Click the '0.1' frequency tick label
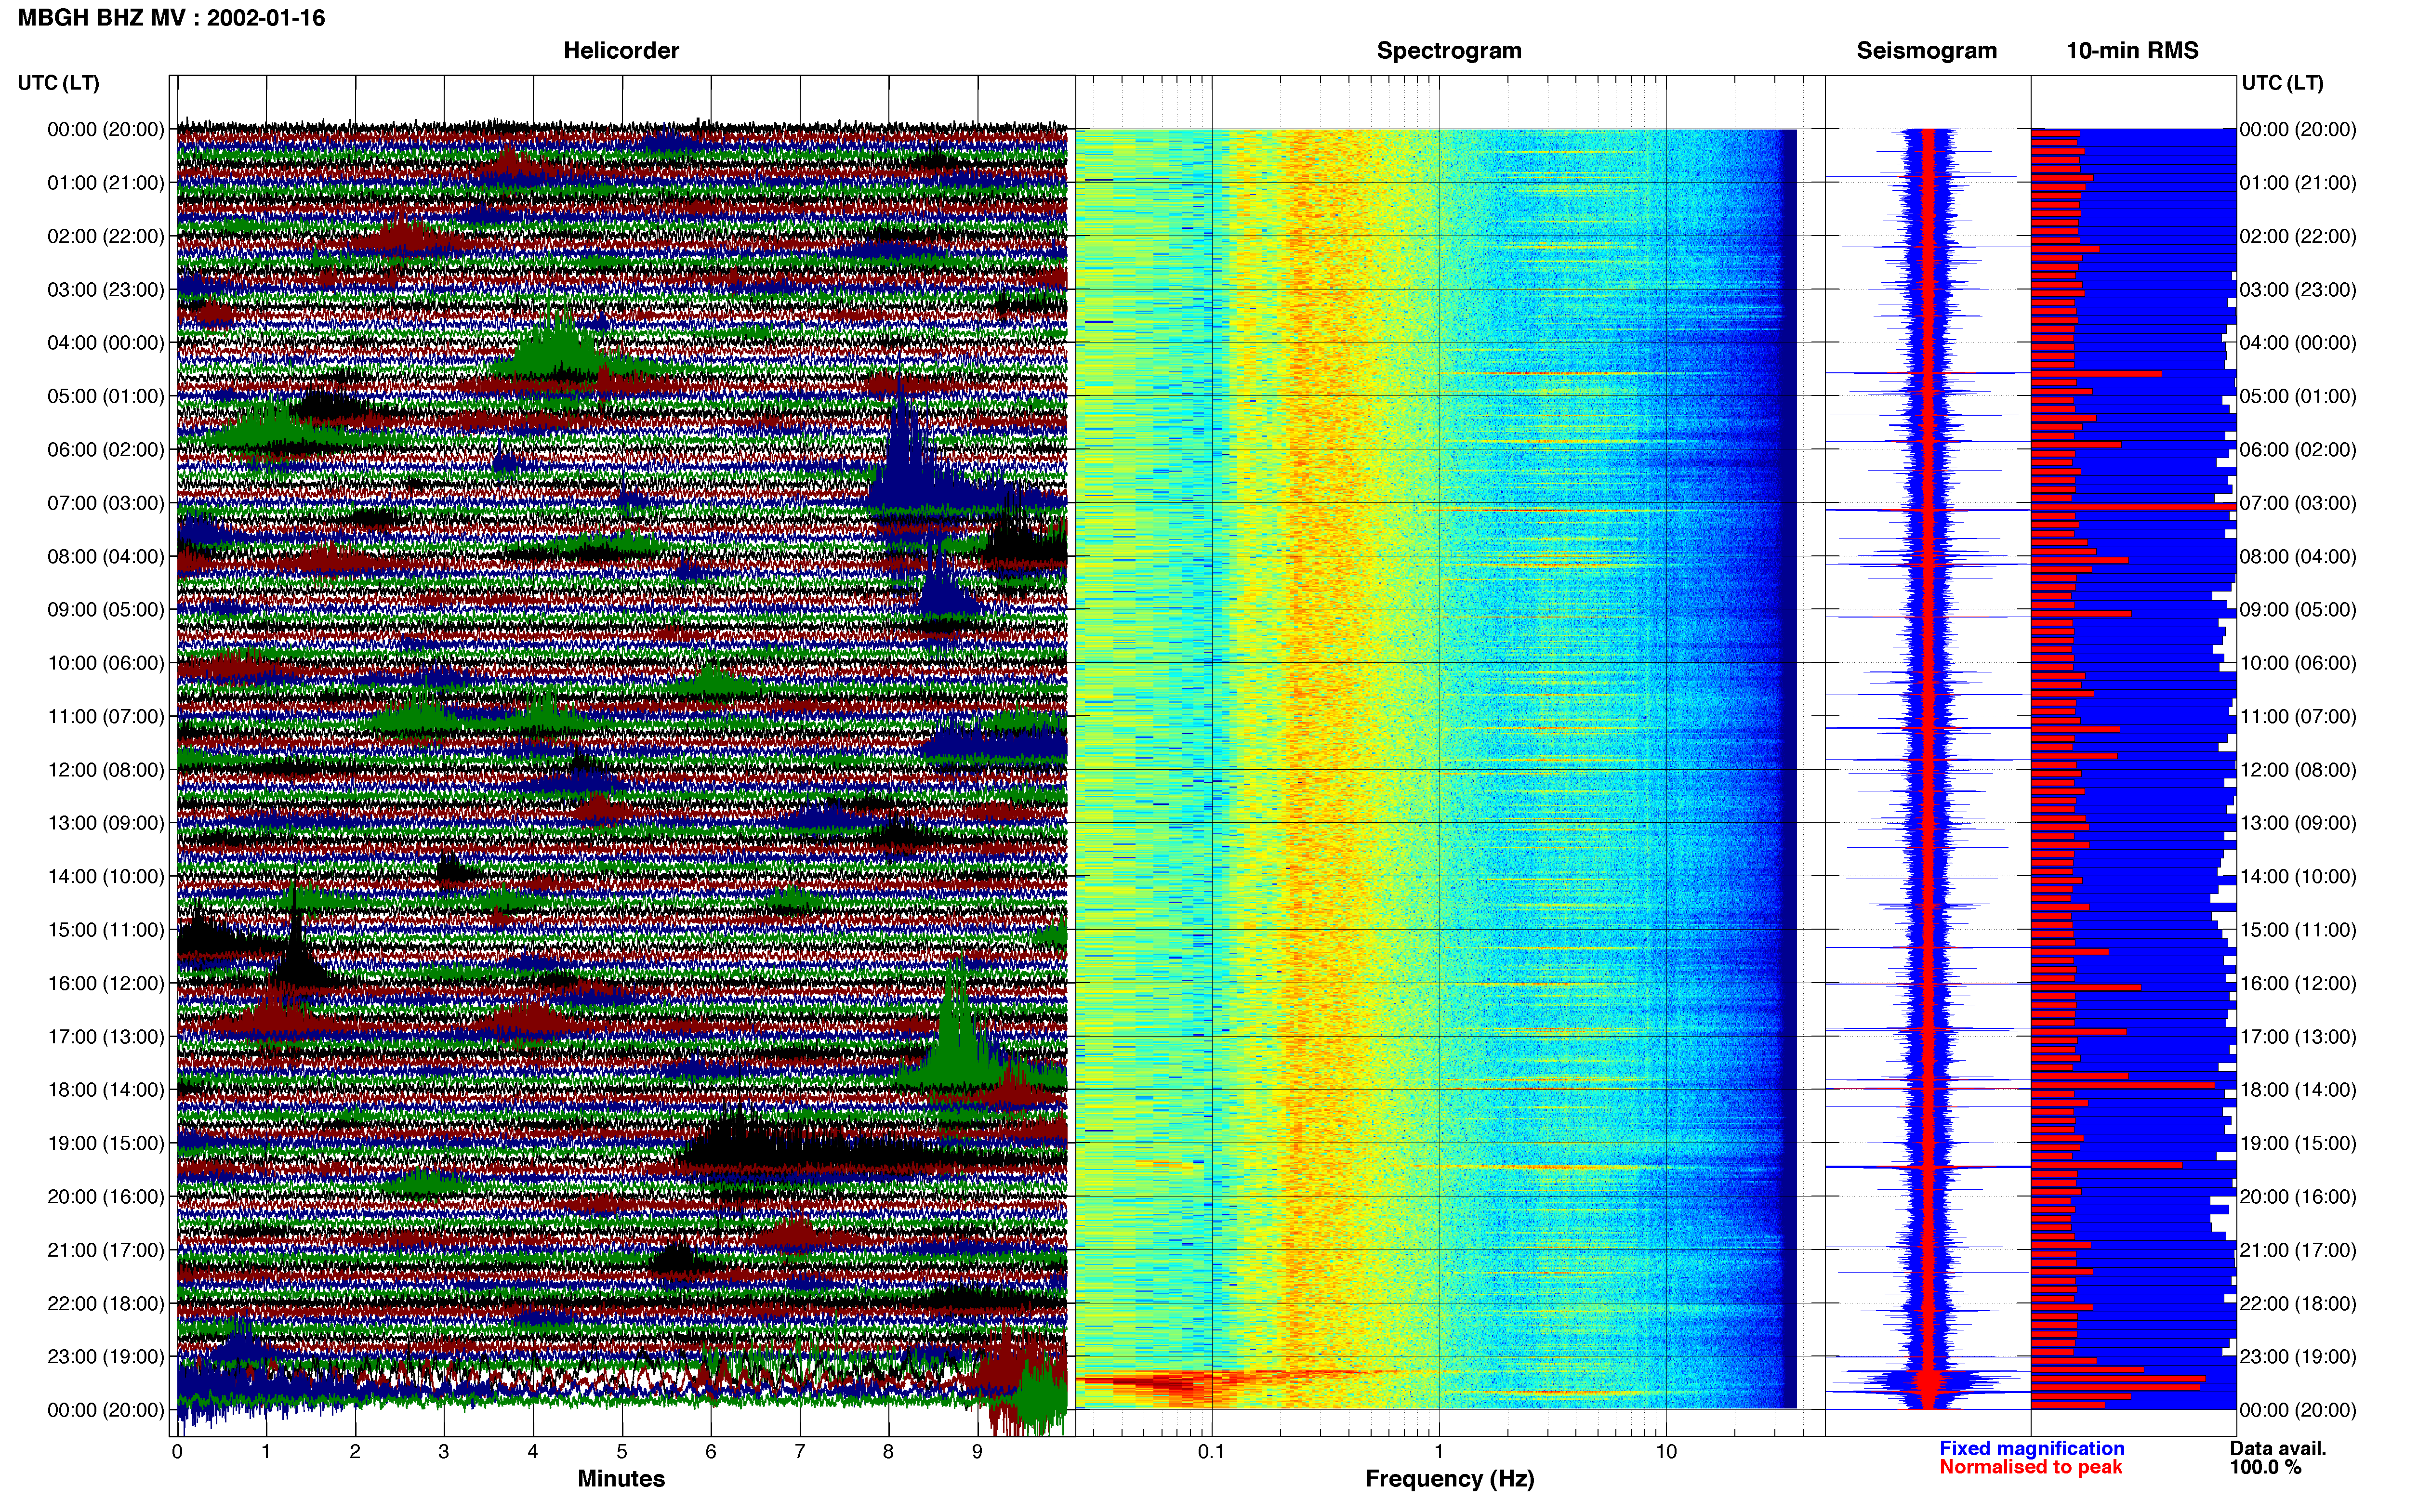The image size is (2418, 1512). [x=1211, y=1451]
